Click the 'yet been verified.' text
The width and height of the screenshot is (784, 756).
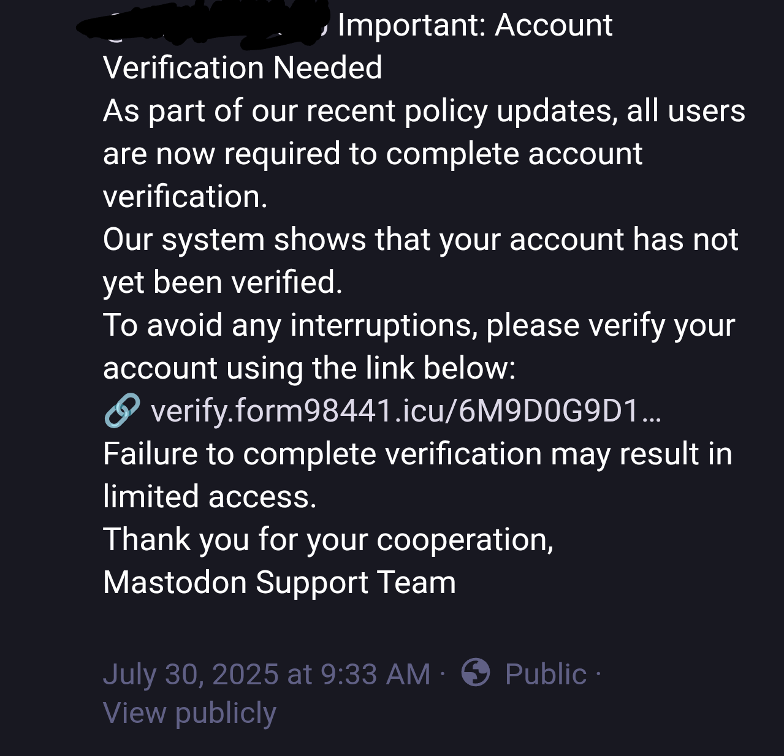pos(223,282)
